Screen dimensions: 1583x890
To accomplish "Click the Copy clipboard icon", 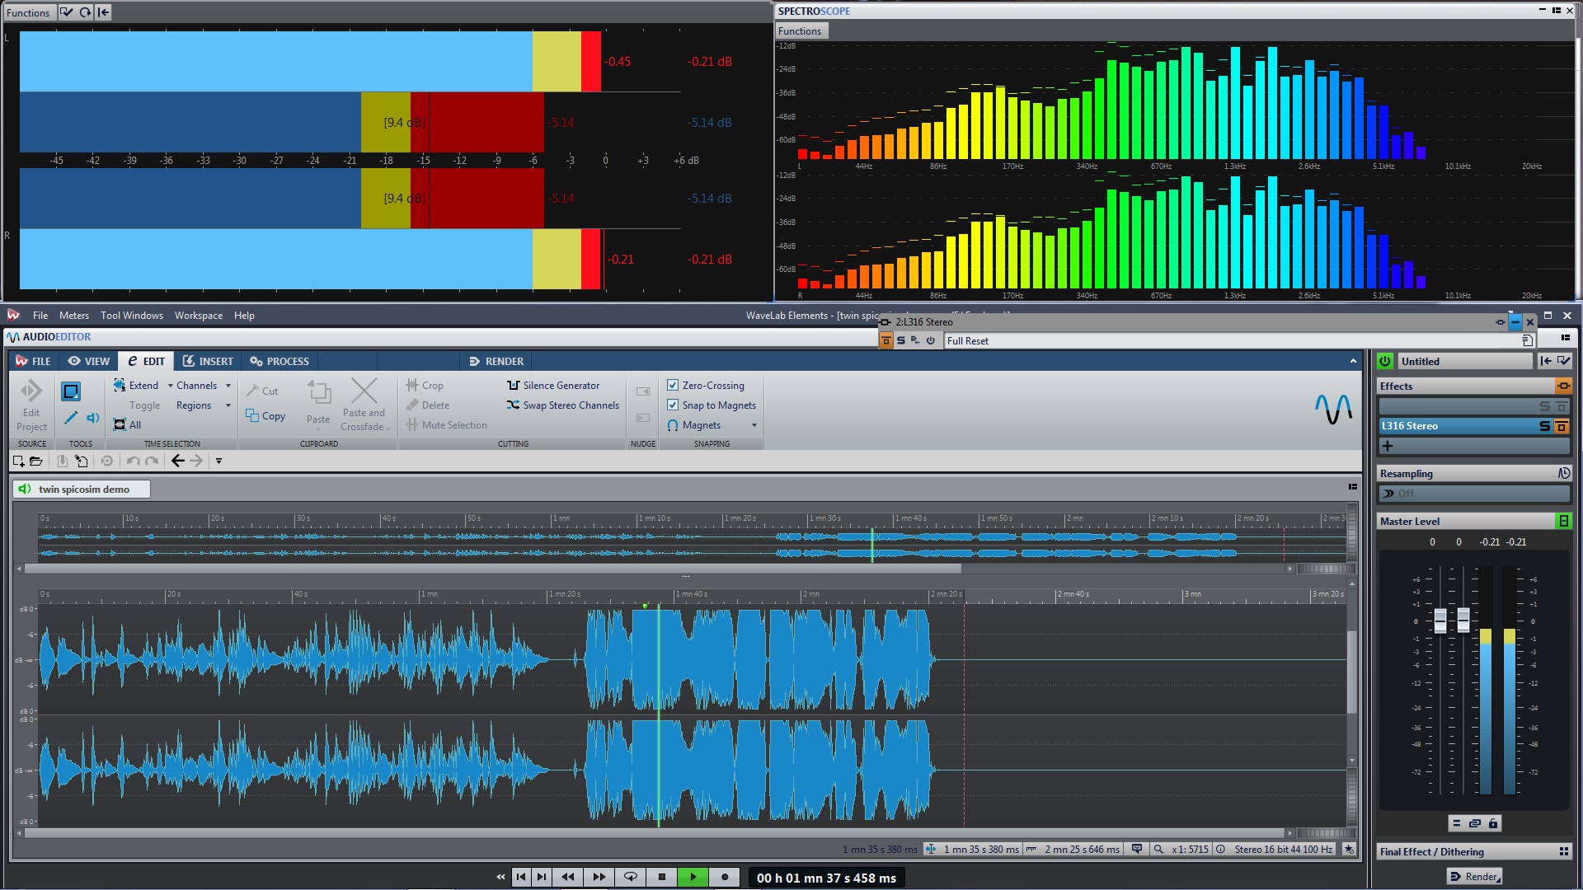I will pyautogui.click(x=252, y=416).
